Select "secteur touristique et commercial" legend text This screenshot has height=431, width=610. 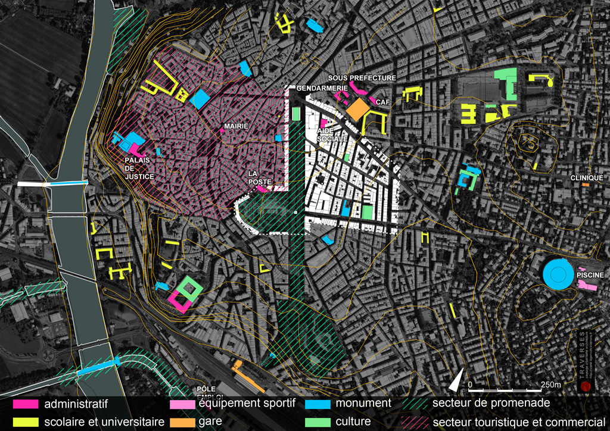[x=519, y=422]
